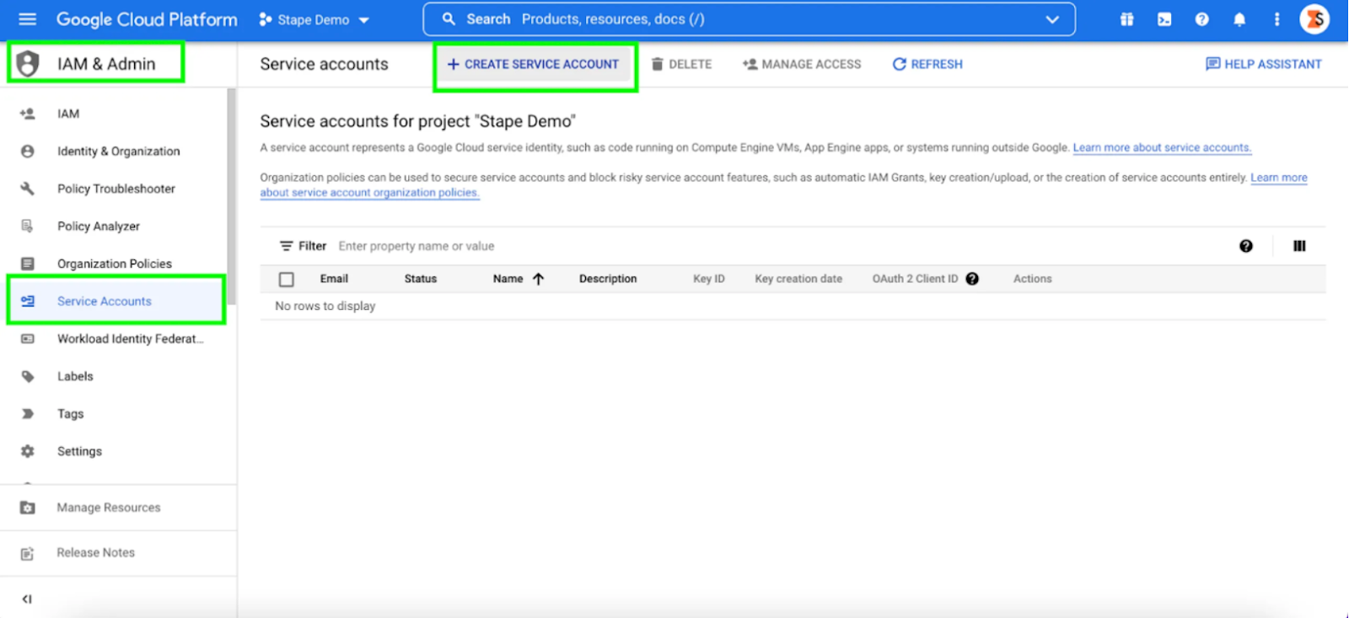The image size is (1349, 618).
Task: Open Release Notes
Action: [96, 553]
